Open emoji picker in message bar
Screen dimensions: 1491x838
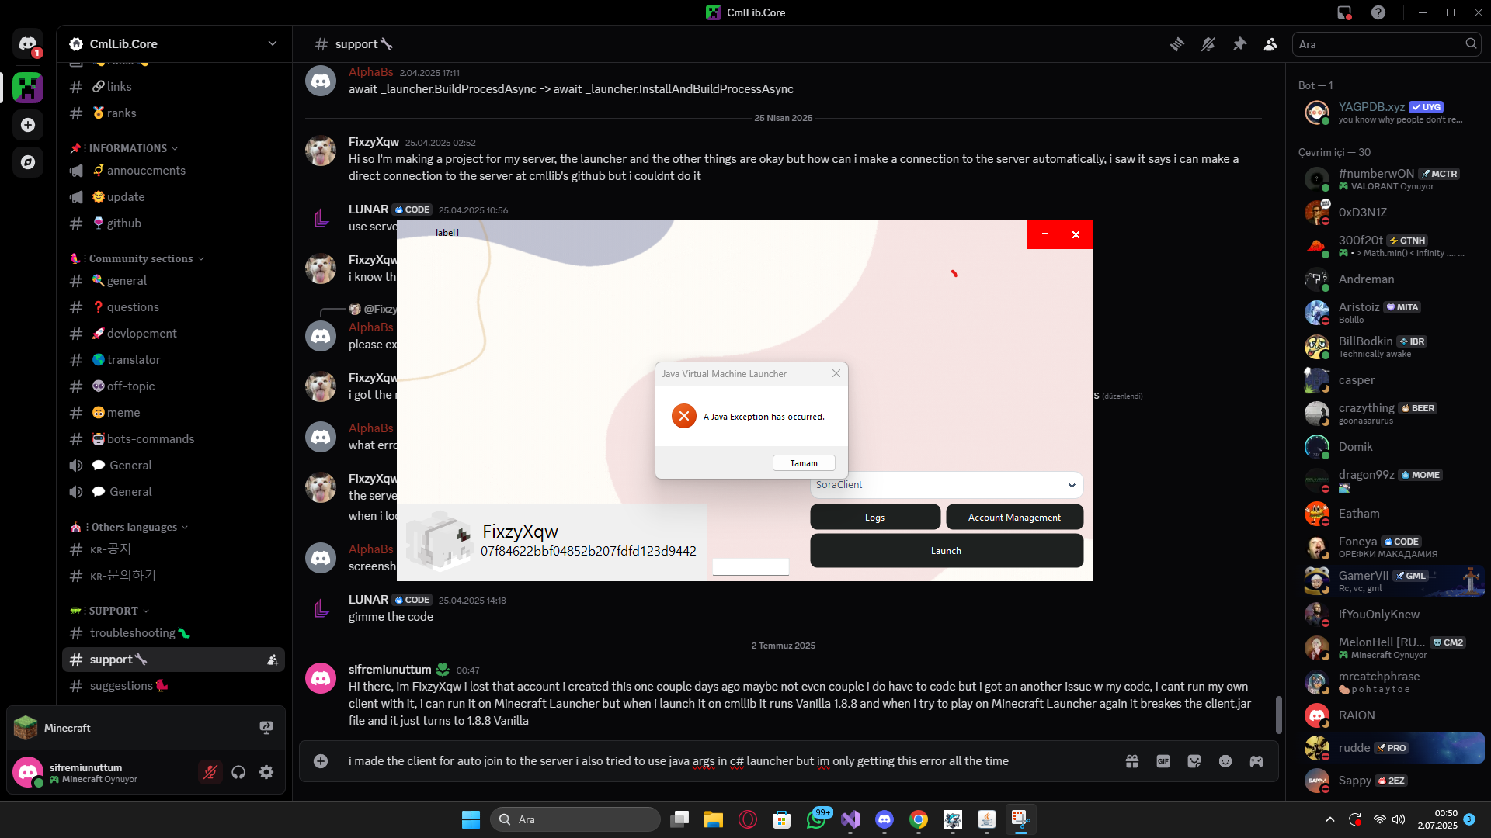tap(1225, 761)
